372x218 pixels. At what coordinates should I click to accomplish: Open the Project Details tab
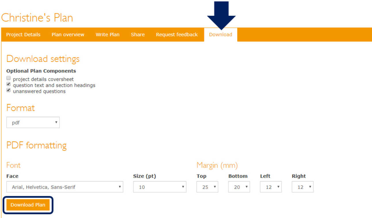point(23,35)
